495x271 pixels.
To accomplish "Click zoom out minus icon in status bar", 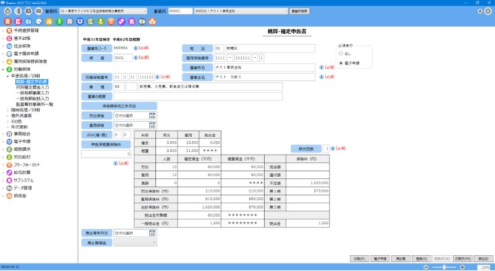I will tap(426, 267).
